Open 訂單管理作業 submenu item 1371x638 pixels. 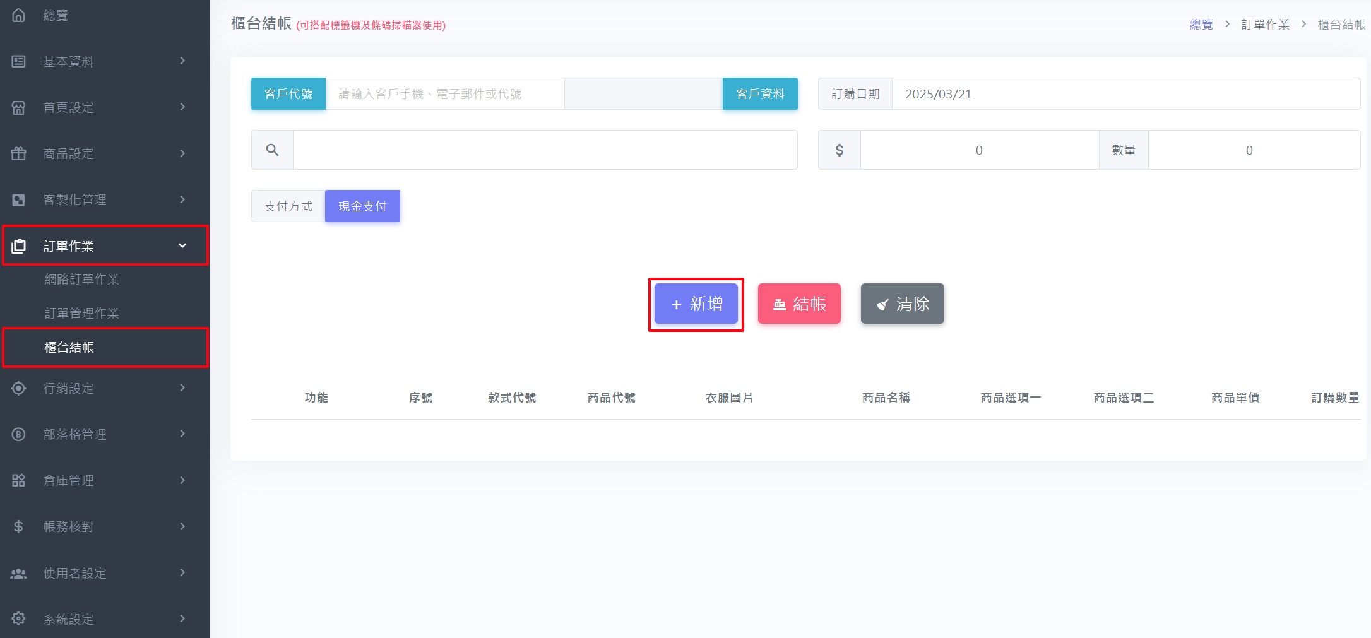pos(81,313)
